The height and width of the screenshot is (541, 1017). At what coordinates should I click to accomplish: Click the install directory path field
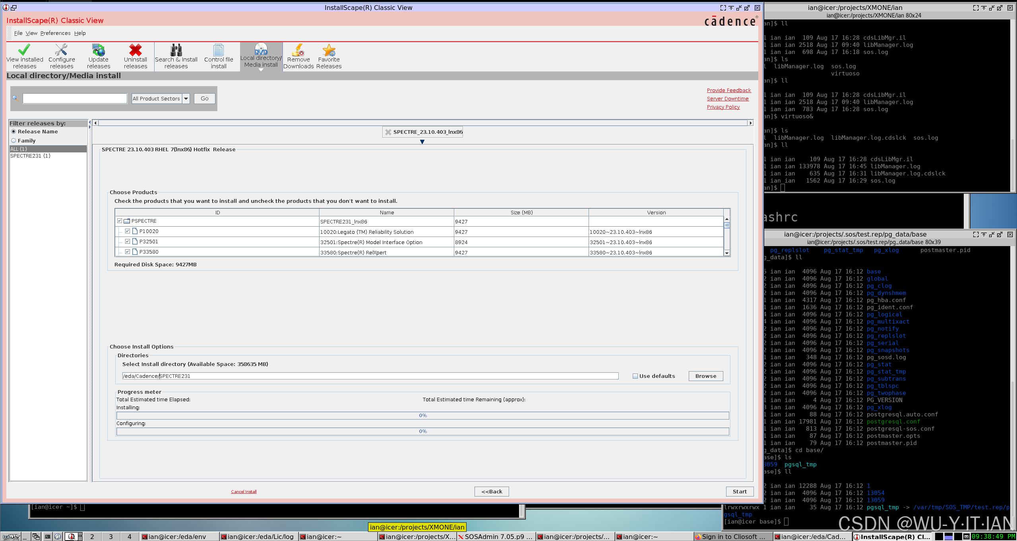pos(370,376)
